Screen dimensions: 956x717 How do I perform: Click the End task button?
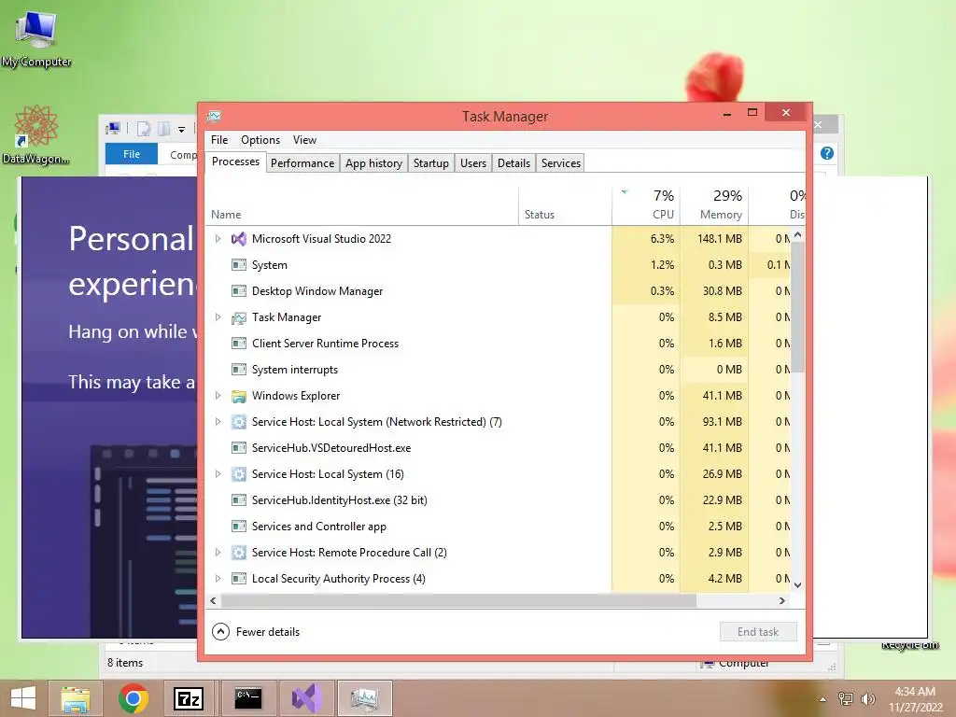pyautogui.click(x=758, y=632)
